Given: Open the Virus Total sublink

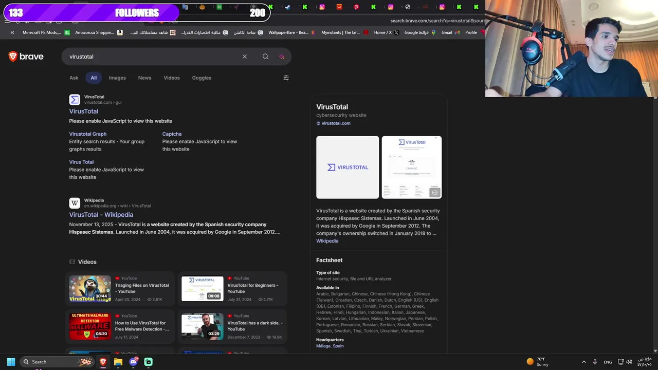Looking at the screenshot, I should pos(81,162).
